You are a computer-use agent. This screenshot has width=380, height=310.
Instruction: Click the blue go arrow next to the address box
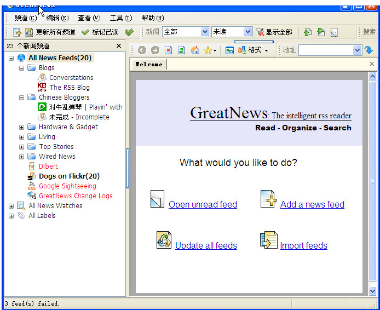click(x=369, y=50)
